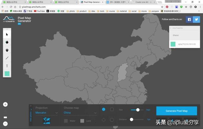Image resolution: width=203 pixels, height=129 pixels.
Task: Switch to the Create Line Art tab
Action: coord(143,2)
